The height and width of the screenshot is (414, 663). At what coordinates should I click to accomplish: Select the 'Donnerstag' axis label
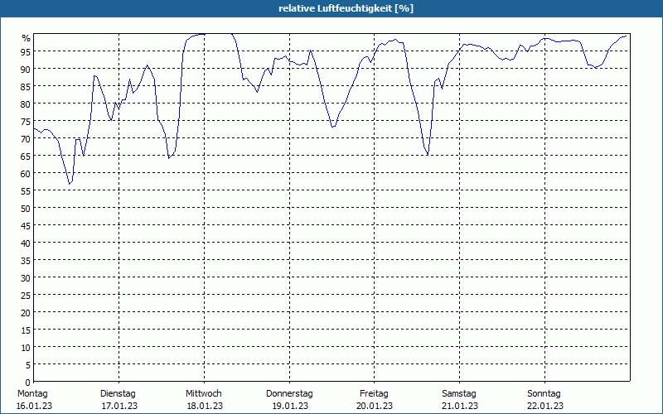tap(289, 393)
